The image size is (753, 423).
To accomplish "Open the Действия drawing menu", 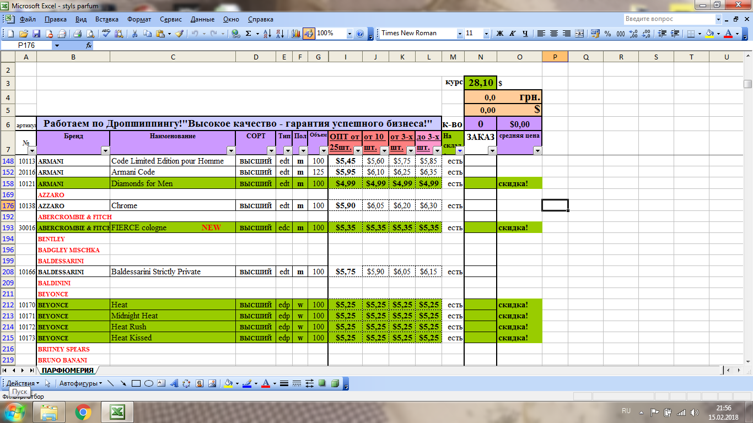I will pyautogui.click(x=23, y=383).
